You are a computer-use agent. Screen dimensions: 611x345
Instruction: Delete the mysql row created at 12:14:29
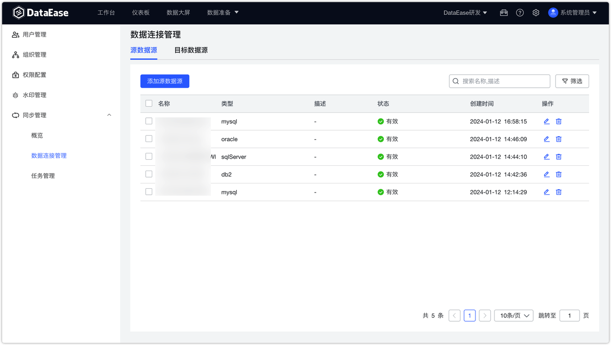click(x=558, y=192)
